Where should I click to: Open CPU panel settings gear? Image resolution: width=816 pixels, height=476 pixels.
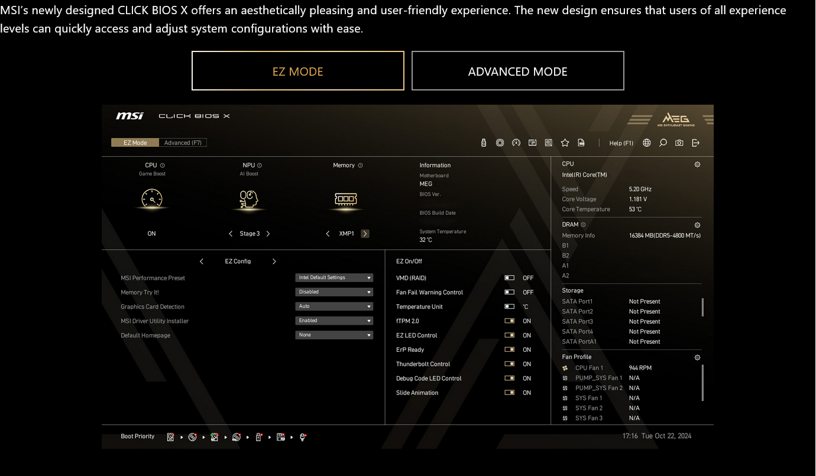[x=697, y=164]
